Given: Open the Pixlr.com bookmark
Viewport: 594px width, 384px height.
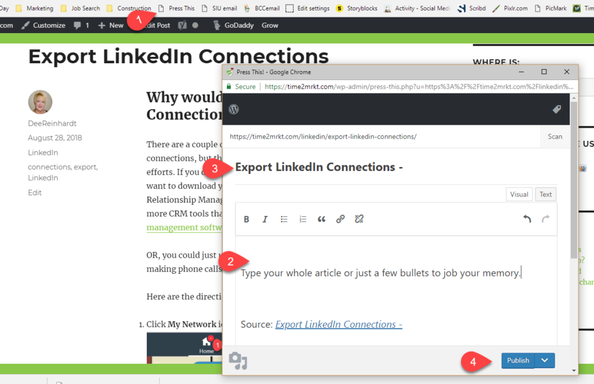Looking at the screenshot, I should pos(510,8).
